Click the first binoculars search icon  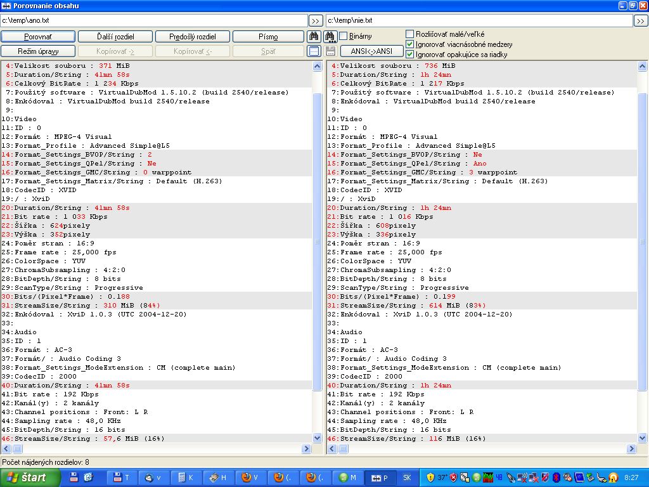tap(314, 37)
